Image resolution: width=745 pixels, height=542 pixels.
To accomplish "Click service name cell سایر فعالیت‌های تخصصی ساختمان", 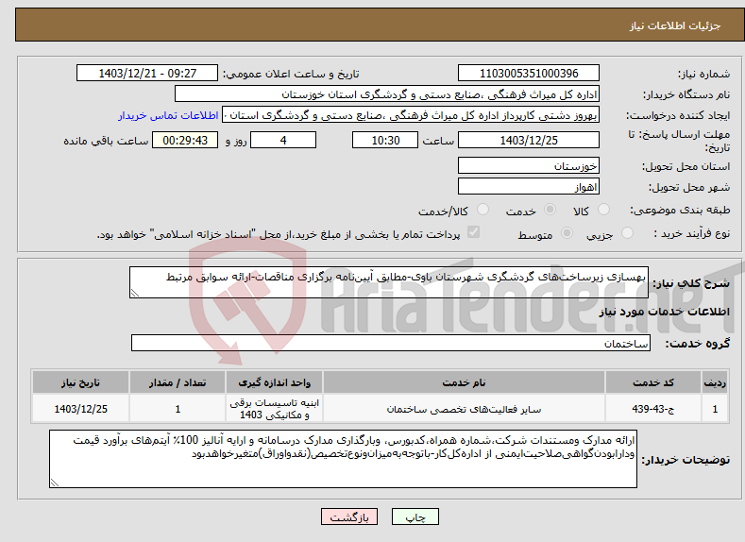I will [464, 409].
